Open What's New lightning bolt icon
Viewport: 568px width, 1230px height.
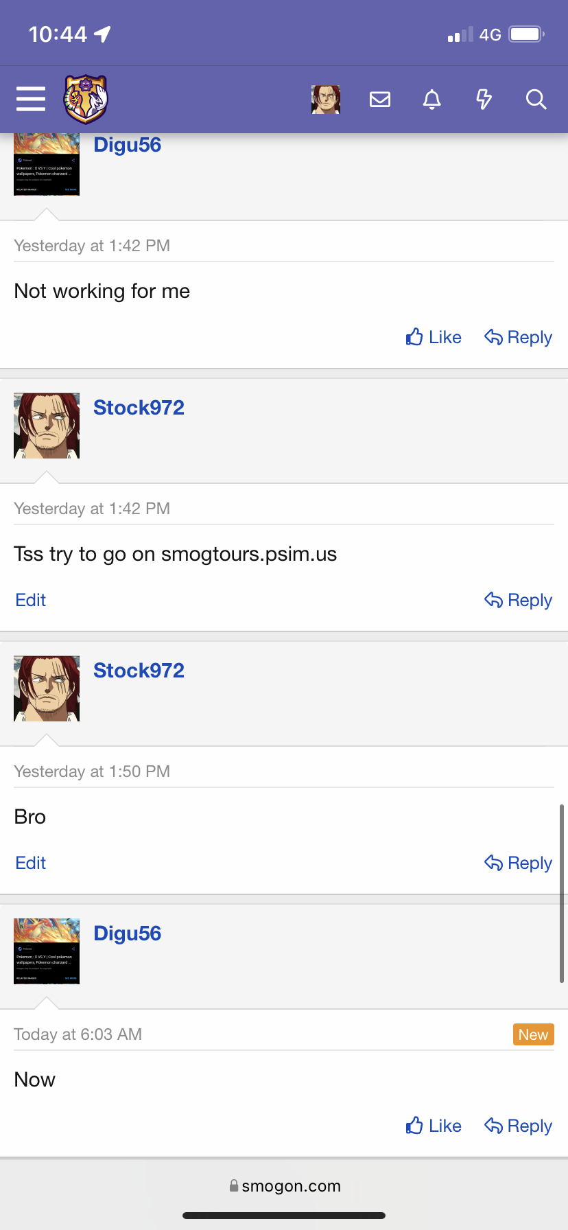point(484,100)
